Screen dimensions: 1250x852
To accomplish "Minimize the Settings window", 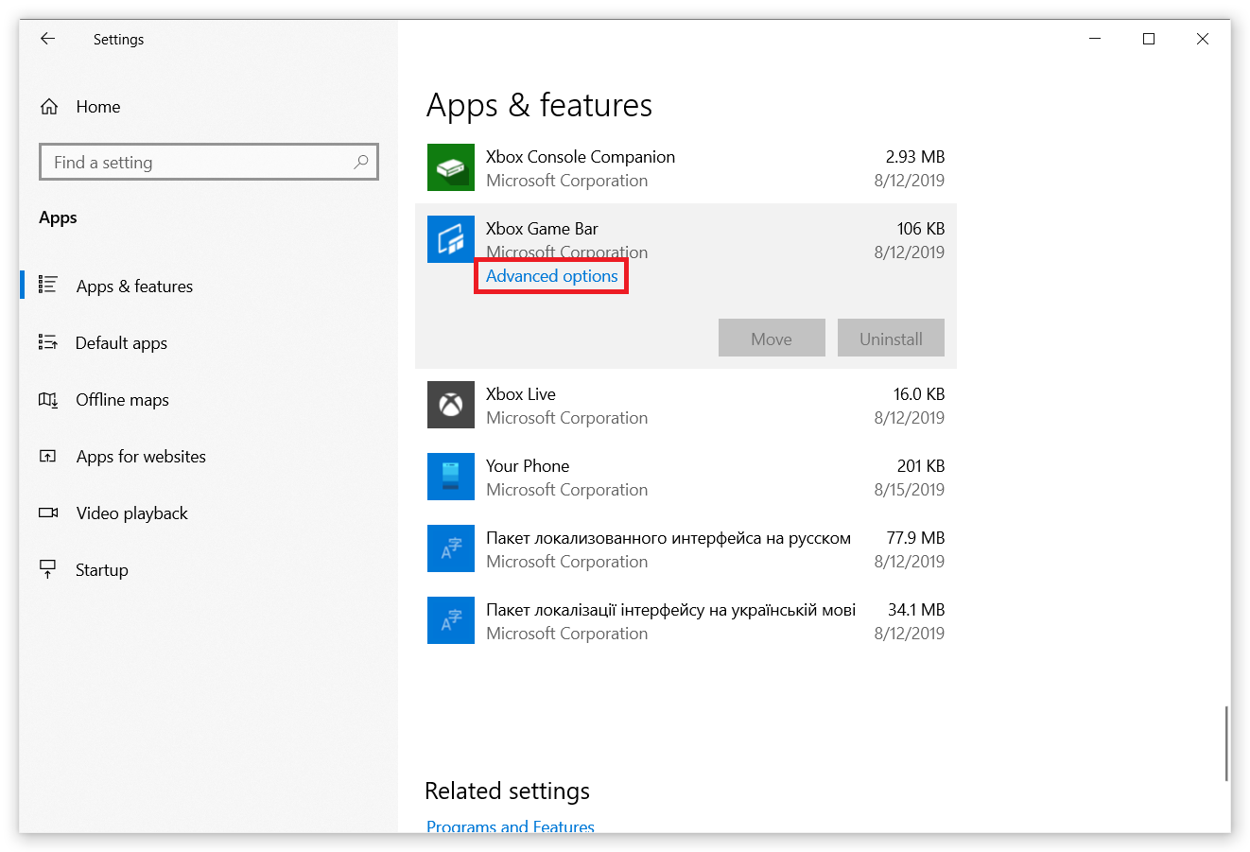I will [1095, 39].
